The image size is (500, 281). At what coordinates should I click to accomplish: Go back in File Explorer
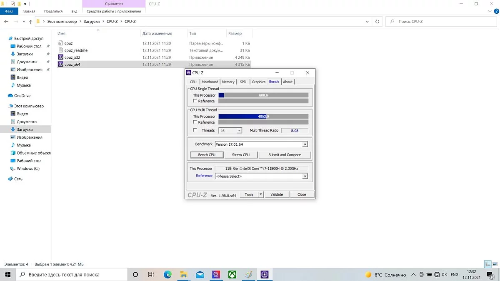point(6,21)
